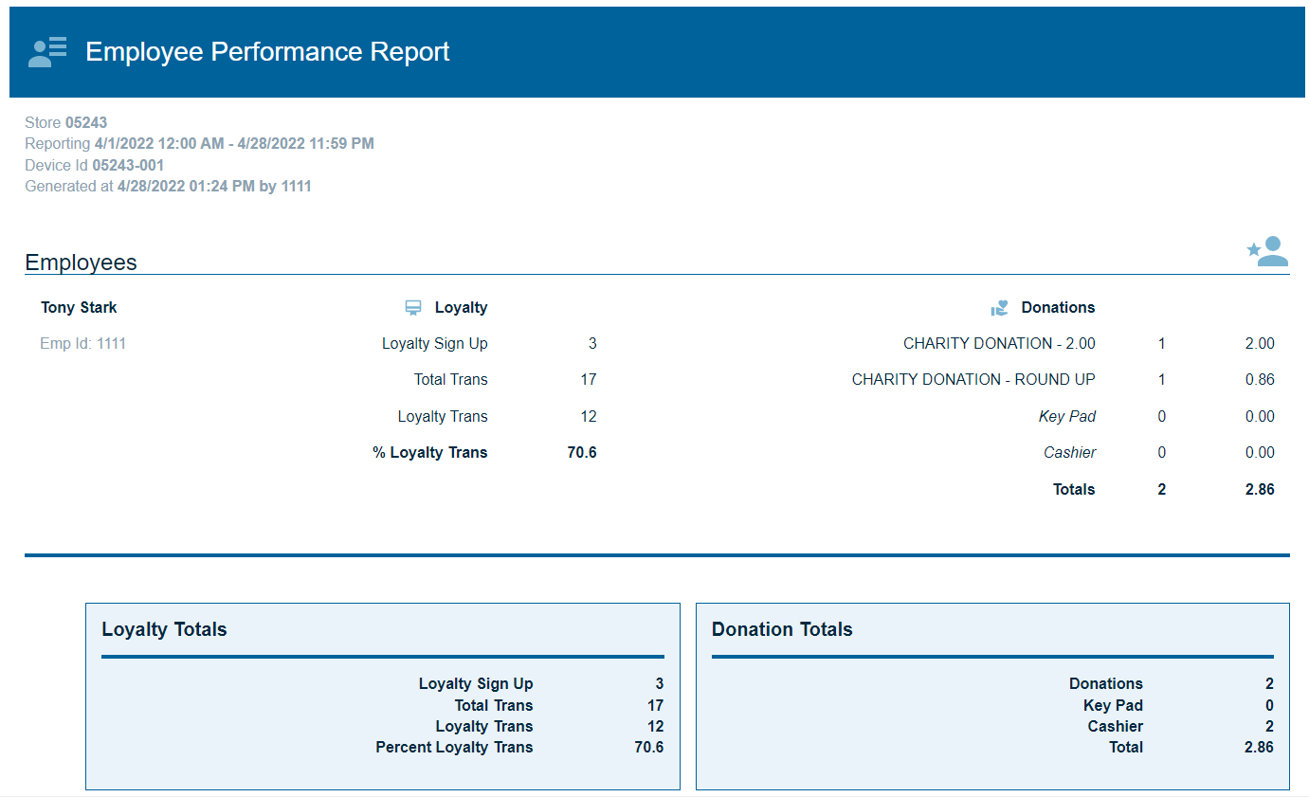Select the CHARITY DONATION - ROUND UP row
This screenshot has height=797, width=1309.
click(x=973, y=379)
